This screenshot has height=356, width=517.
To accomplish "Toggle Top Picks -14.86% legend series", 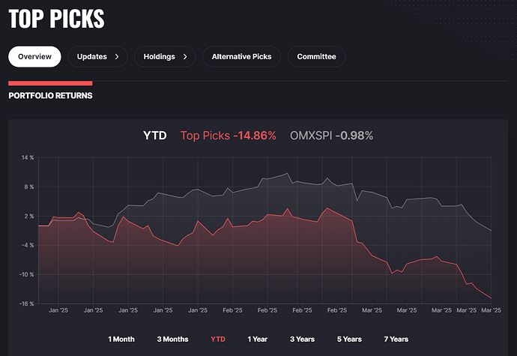I will [228, 136].
